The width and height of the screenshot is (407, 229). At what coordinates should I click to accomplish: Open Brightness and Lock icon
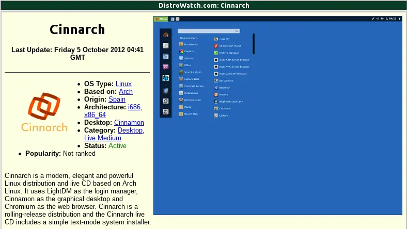coord(216,102)
